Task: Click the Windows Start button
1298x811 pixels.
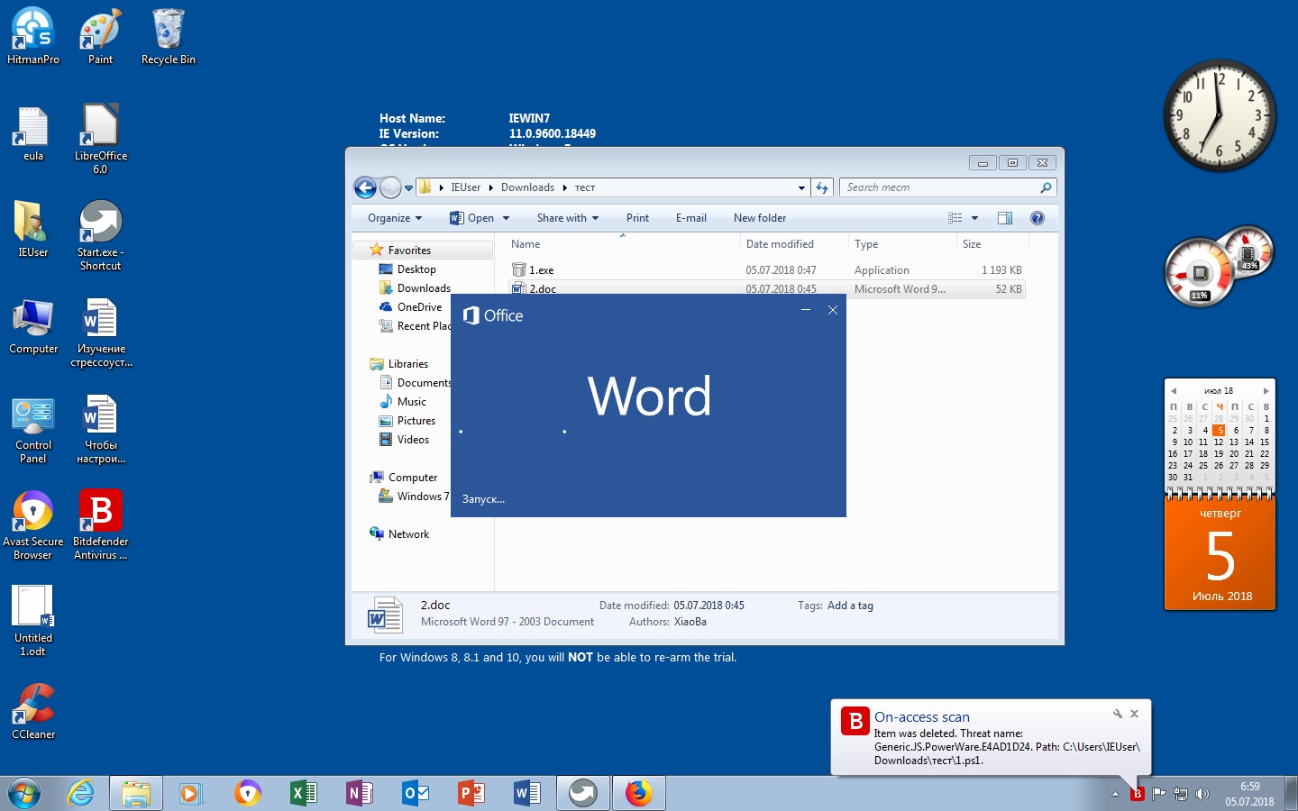Action: (x=24, y=793)
